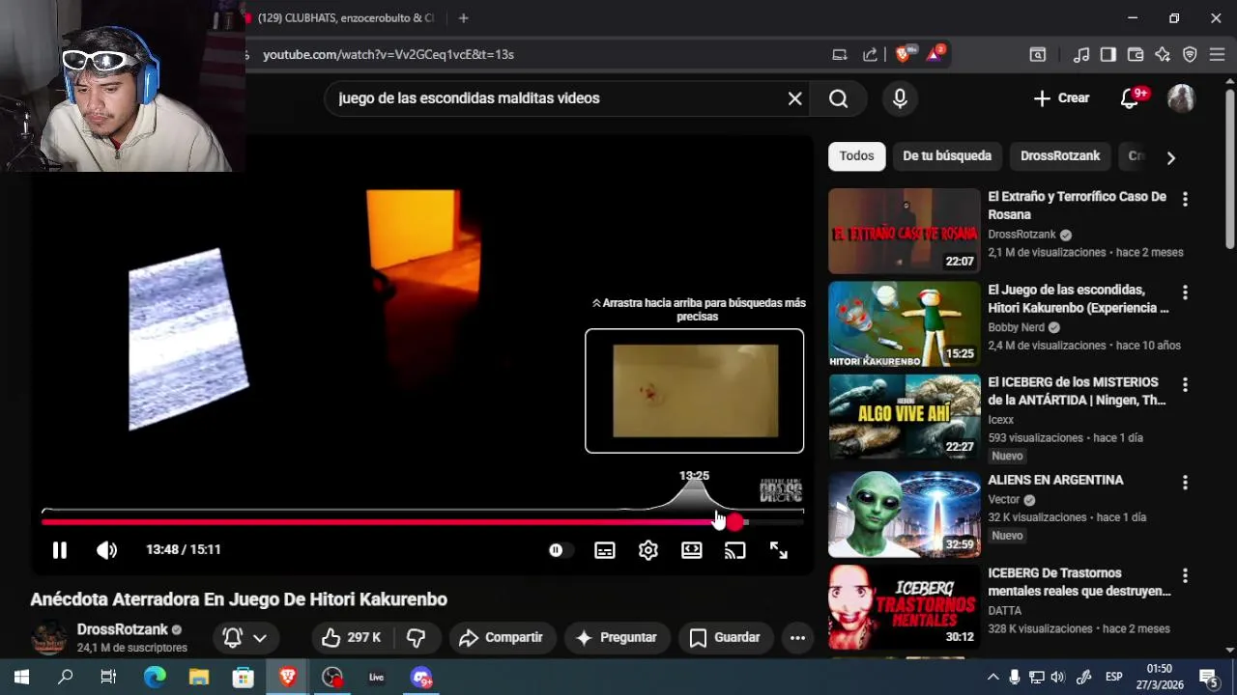Click the browser address bar URL

pyautogui.click(x=388, y=55)
